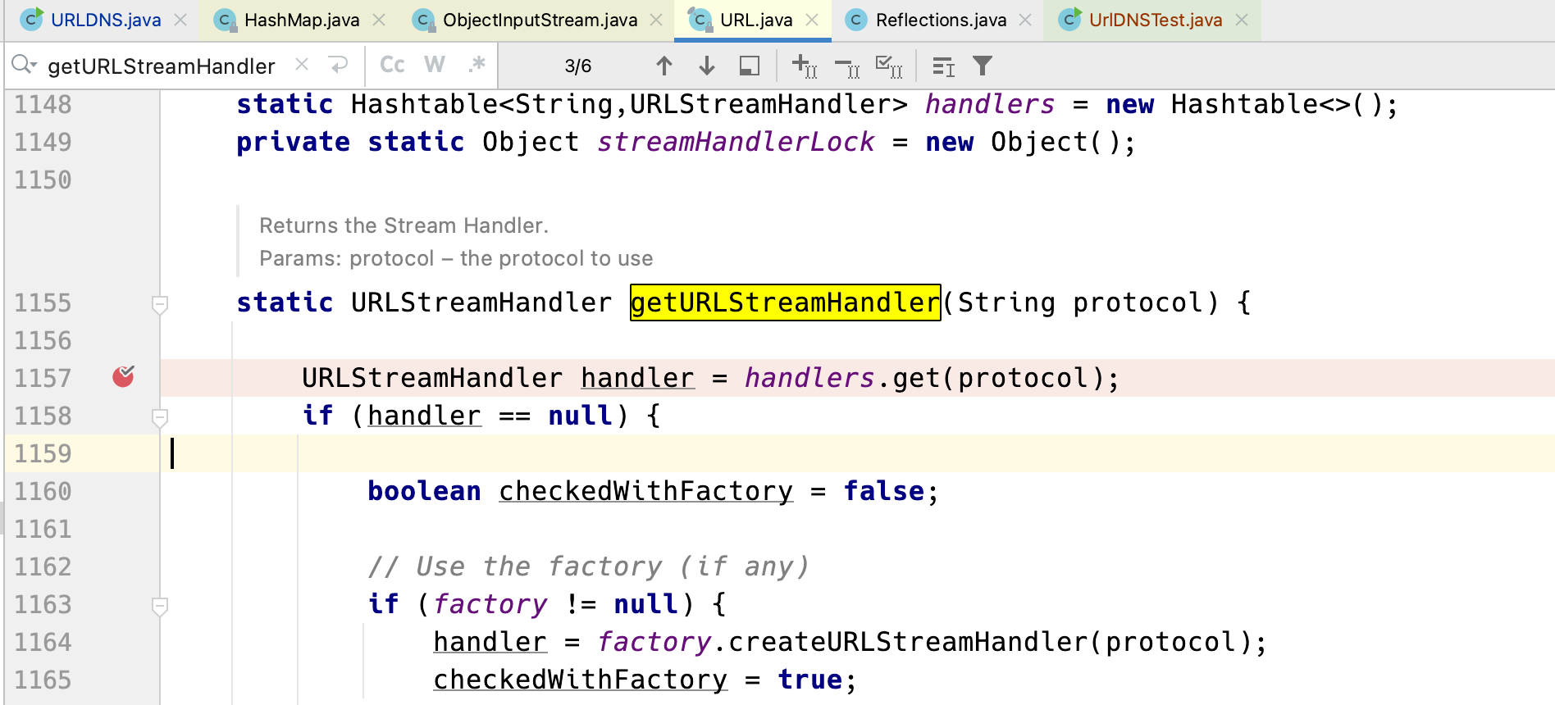Unselect occurrence icon in search bar

pos(847,67)
